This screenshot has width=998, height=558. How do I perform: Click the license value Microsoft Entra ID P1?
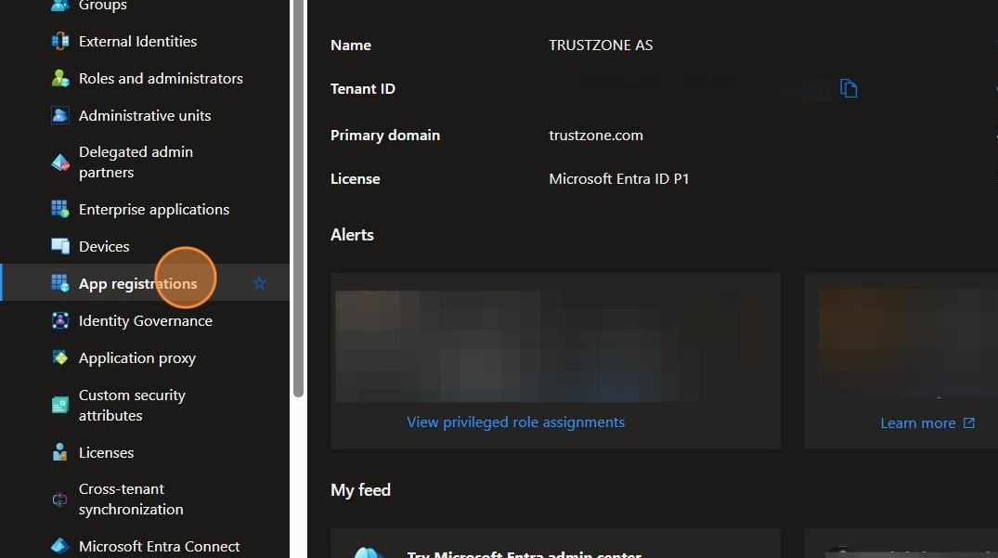(618, 179)
